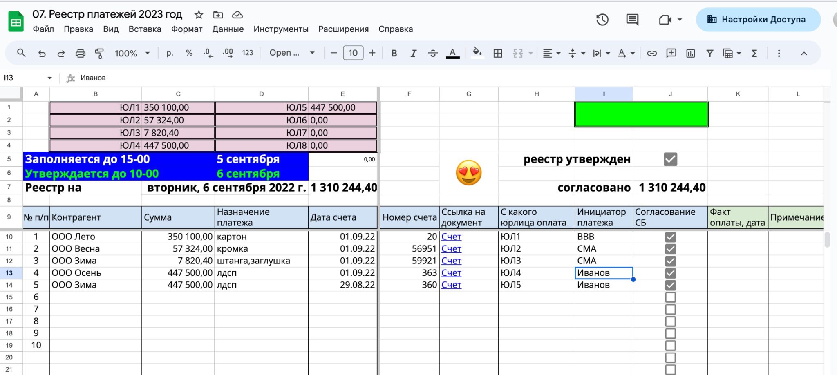Click the paint format roller icon
Image resolution: width=837 pixels, height=375 pixels.
tap(99, 53)
